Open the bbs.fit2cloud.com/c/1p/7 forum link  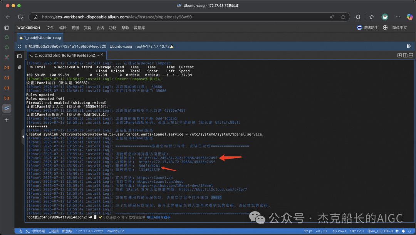point(213,190)
